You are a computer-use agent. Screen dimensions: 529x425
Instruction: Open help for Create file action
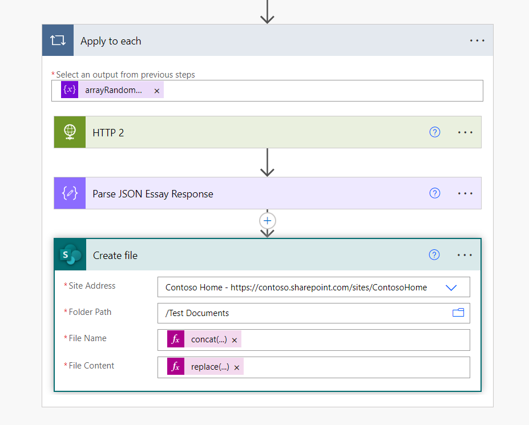[434, 255]
